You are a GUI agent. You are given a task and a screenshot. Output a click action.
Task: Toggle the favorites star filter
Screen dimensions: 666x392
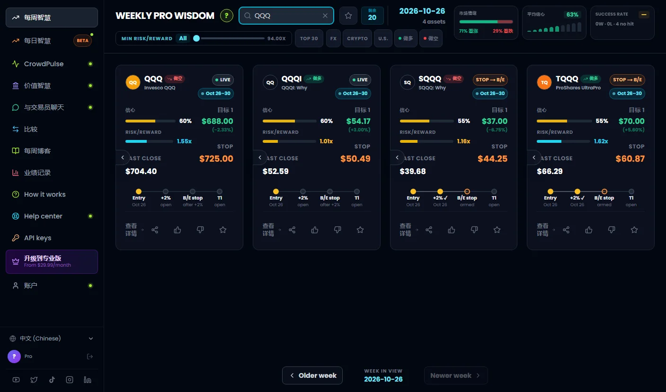[x=348, y=16]
